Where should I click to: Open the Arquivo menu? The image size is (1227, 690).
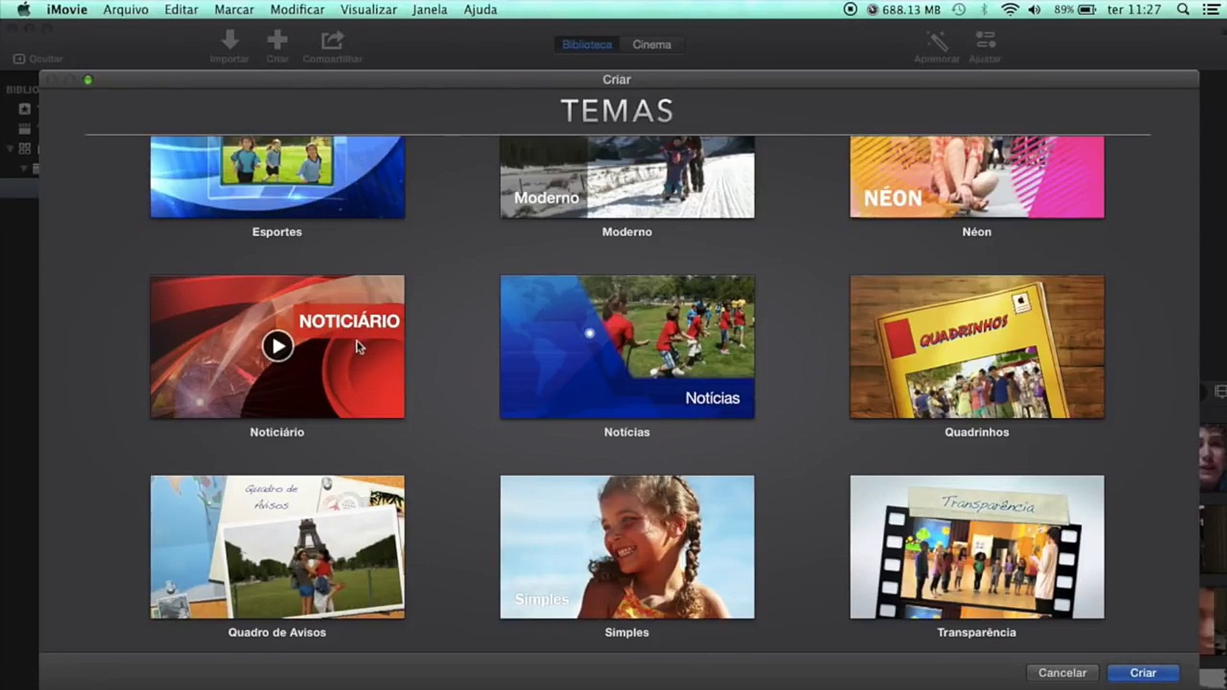[126, 10]
